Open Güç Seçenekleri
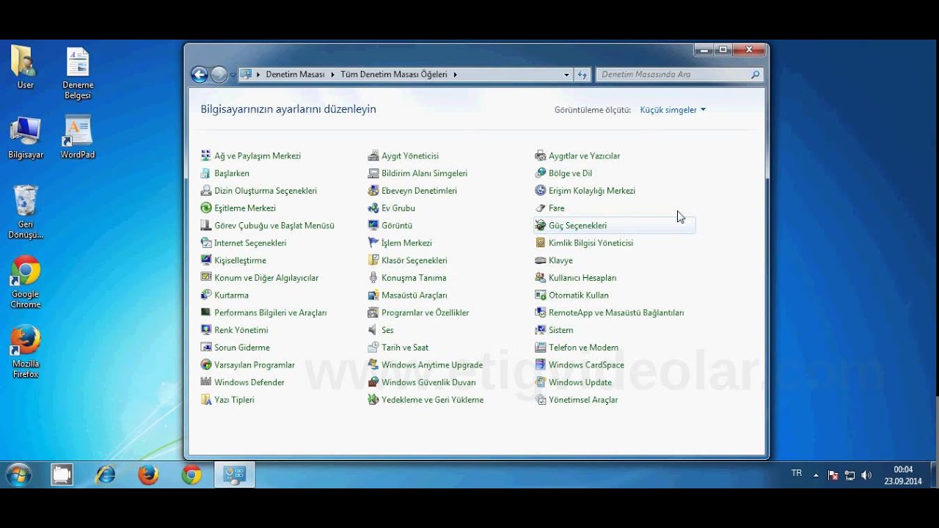Image resolution: width=939 pixels, height=528 pixels. coord(579,225)
